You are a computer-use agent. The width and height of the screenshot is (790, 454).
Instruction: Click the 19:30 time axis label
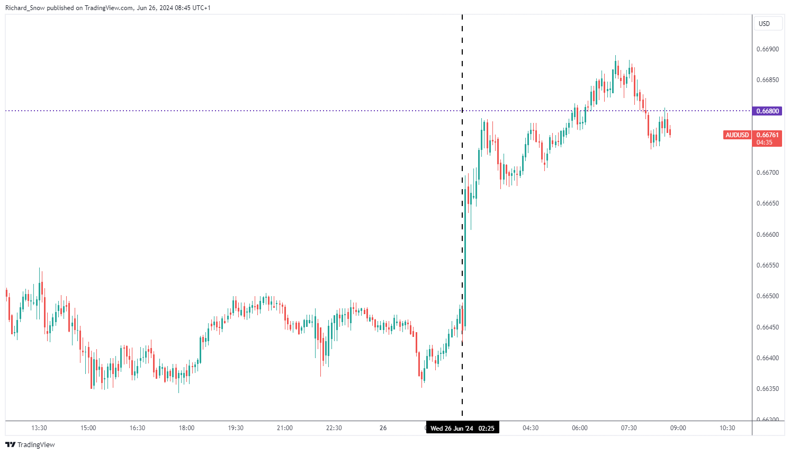[x=236, y=428]
